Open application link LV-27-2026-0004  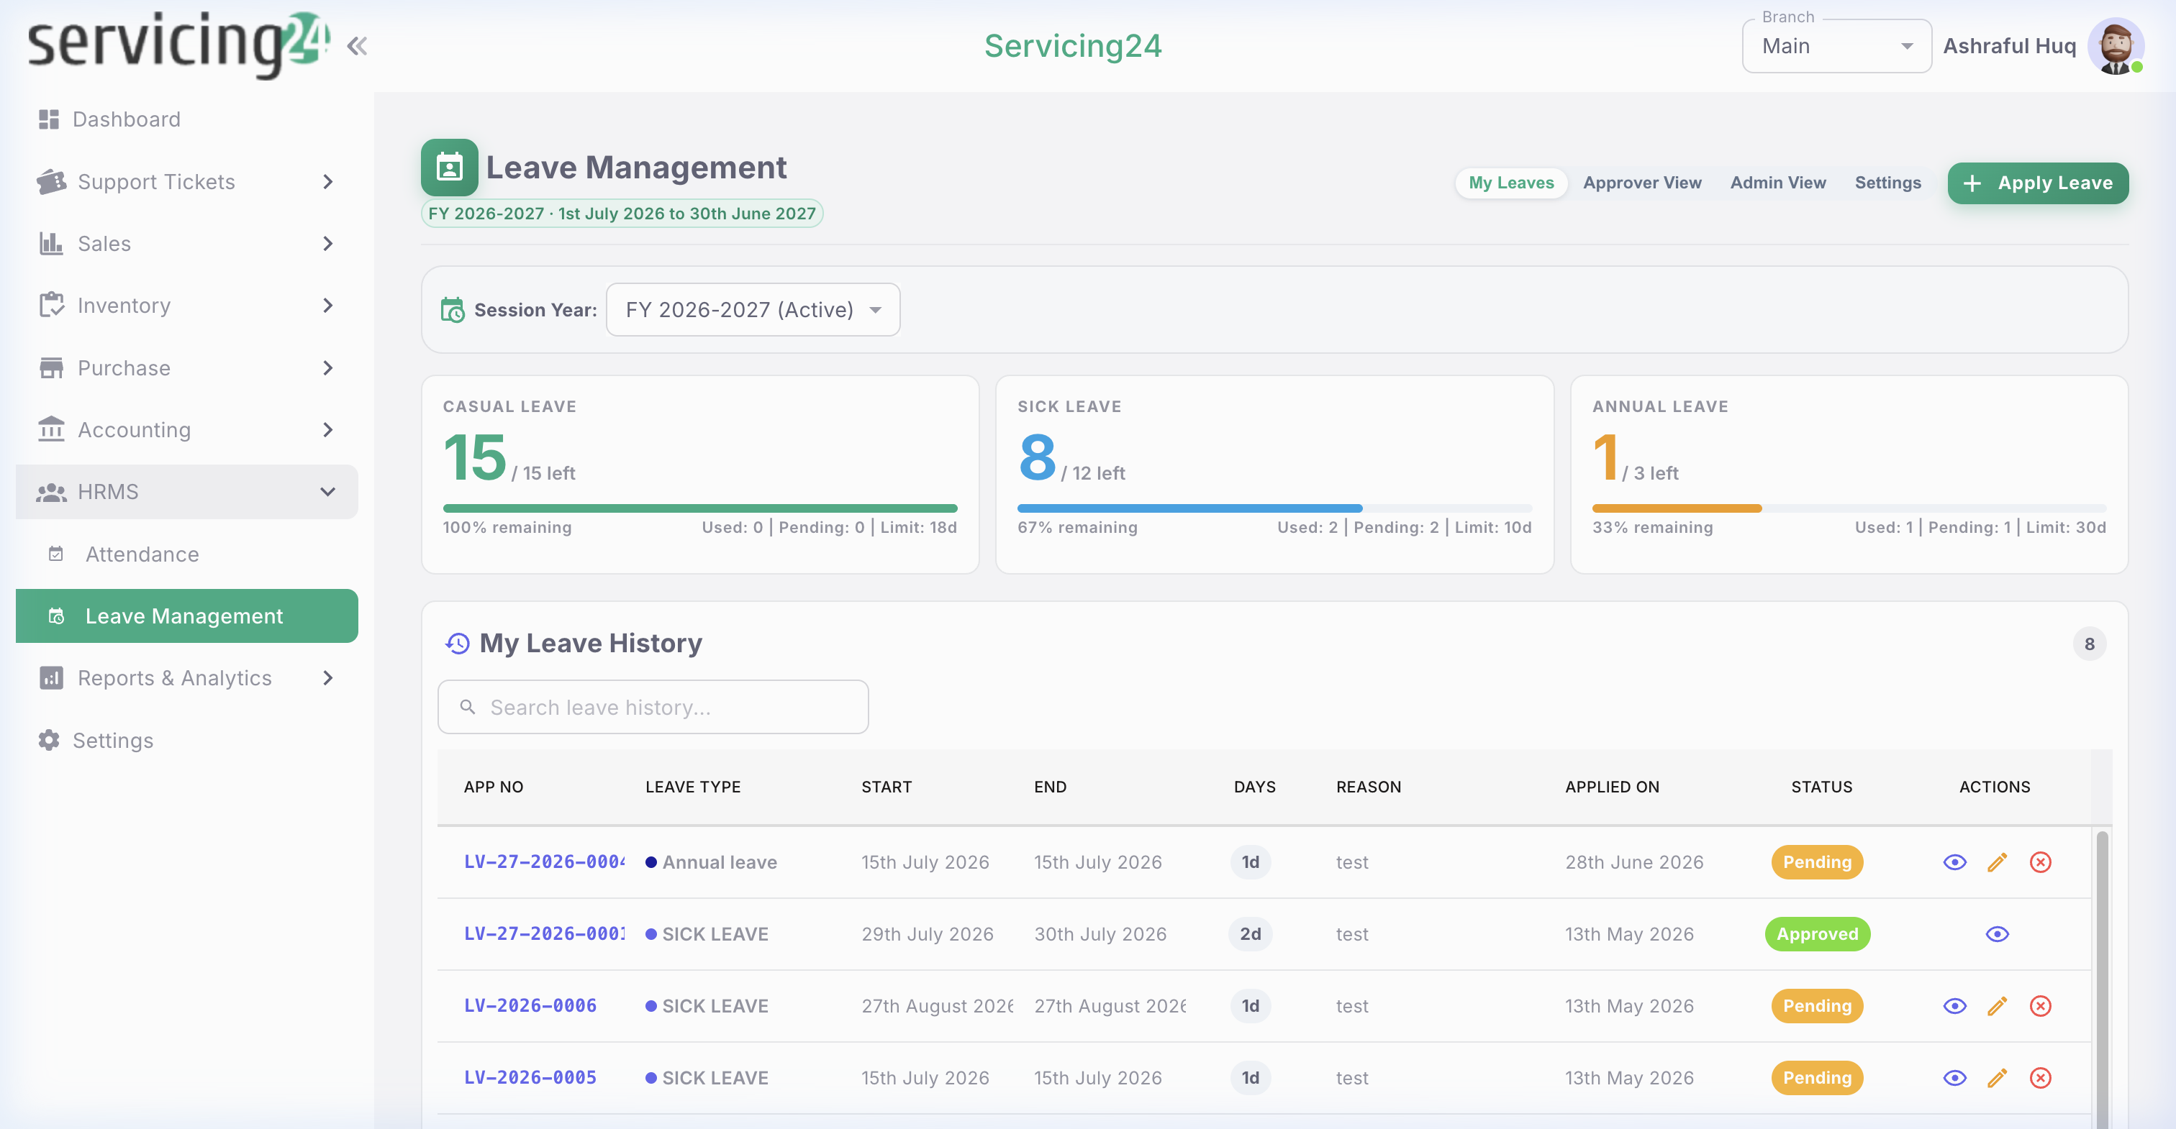tap(545, 862)
